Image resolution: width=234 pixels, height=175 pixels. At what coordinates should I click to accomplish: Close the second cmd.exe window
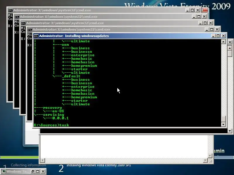click(x=204, y=17)
